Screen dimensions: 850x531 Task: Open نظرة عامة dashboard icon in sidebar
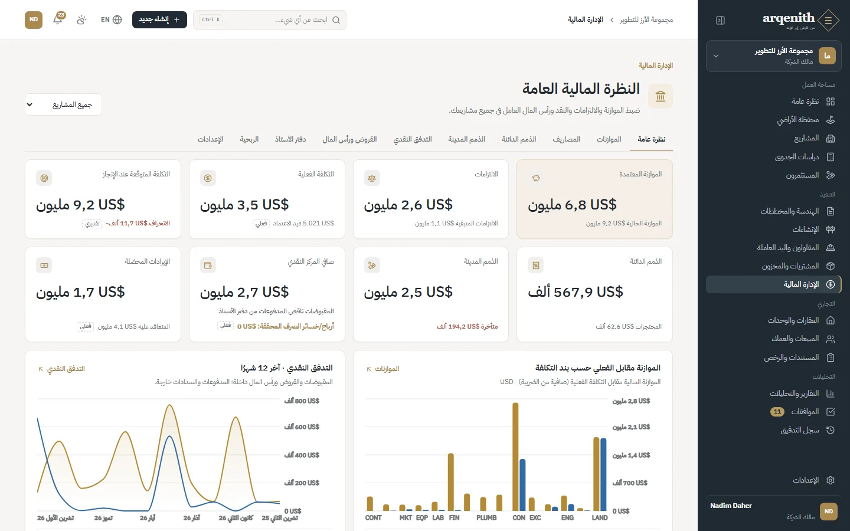(831, 101)
